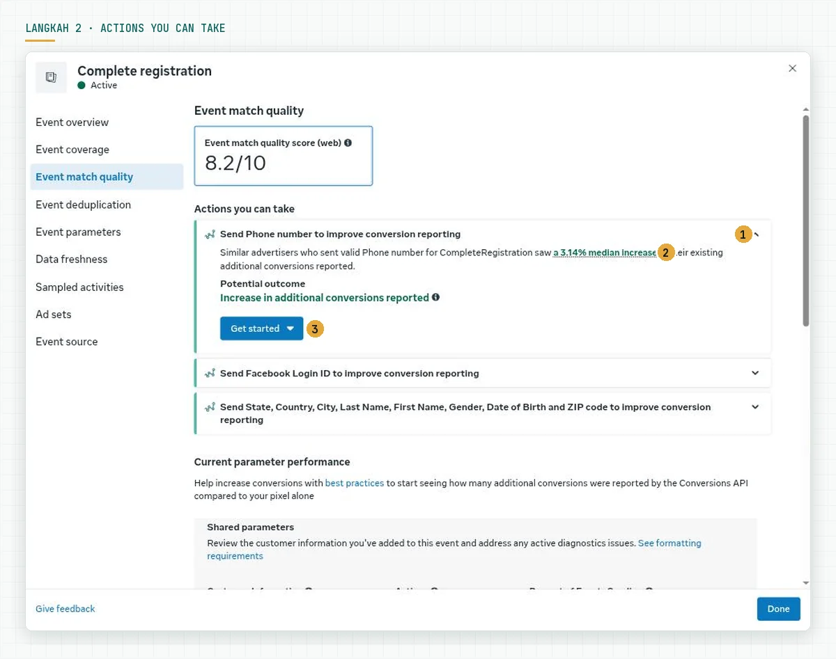This screenshot has height=659, width=836.
Task: Click the 3.14% median increase link
Action: click(605, 253)
